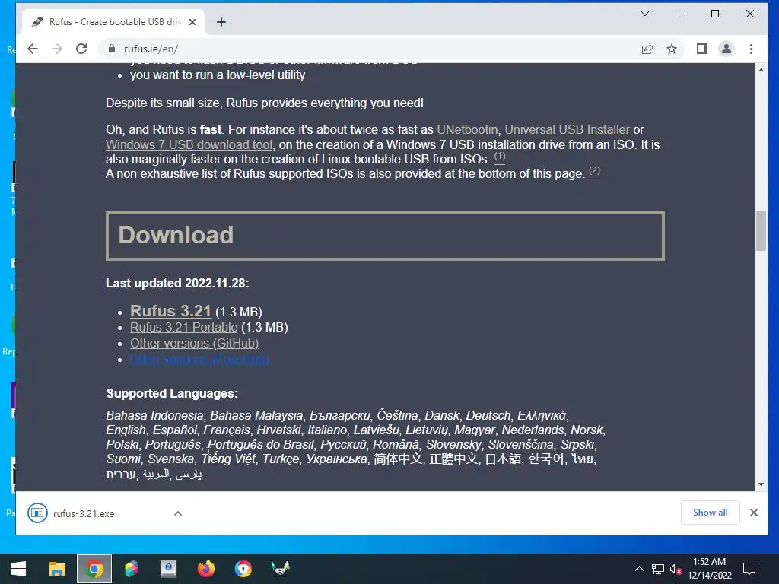Screen dimensions: 779x584
Task: Open the taskbar clock and date
Action: coord(710,569)
